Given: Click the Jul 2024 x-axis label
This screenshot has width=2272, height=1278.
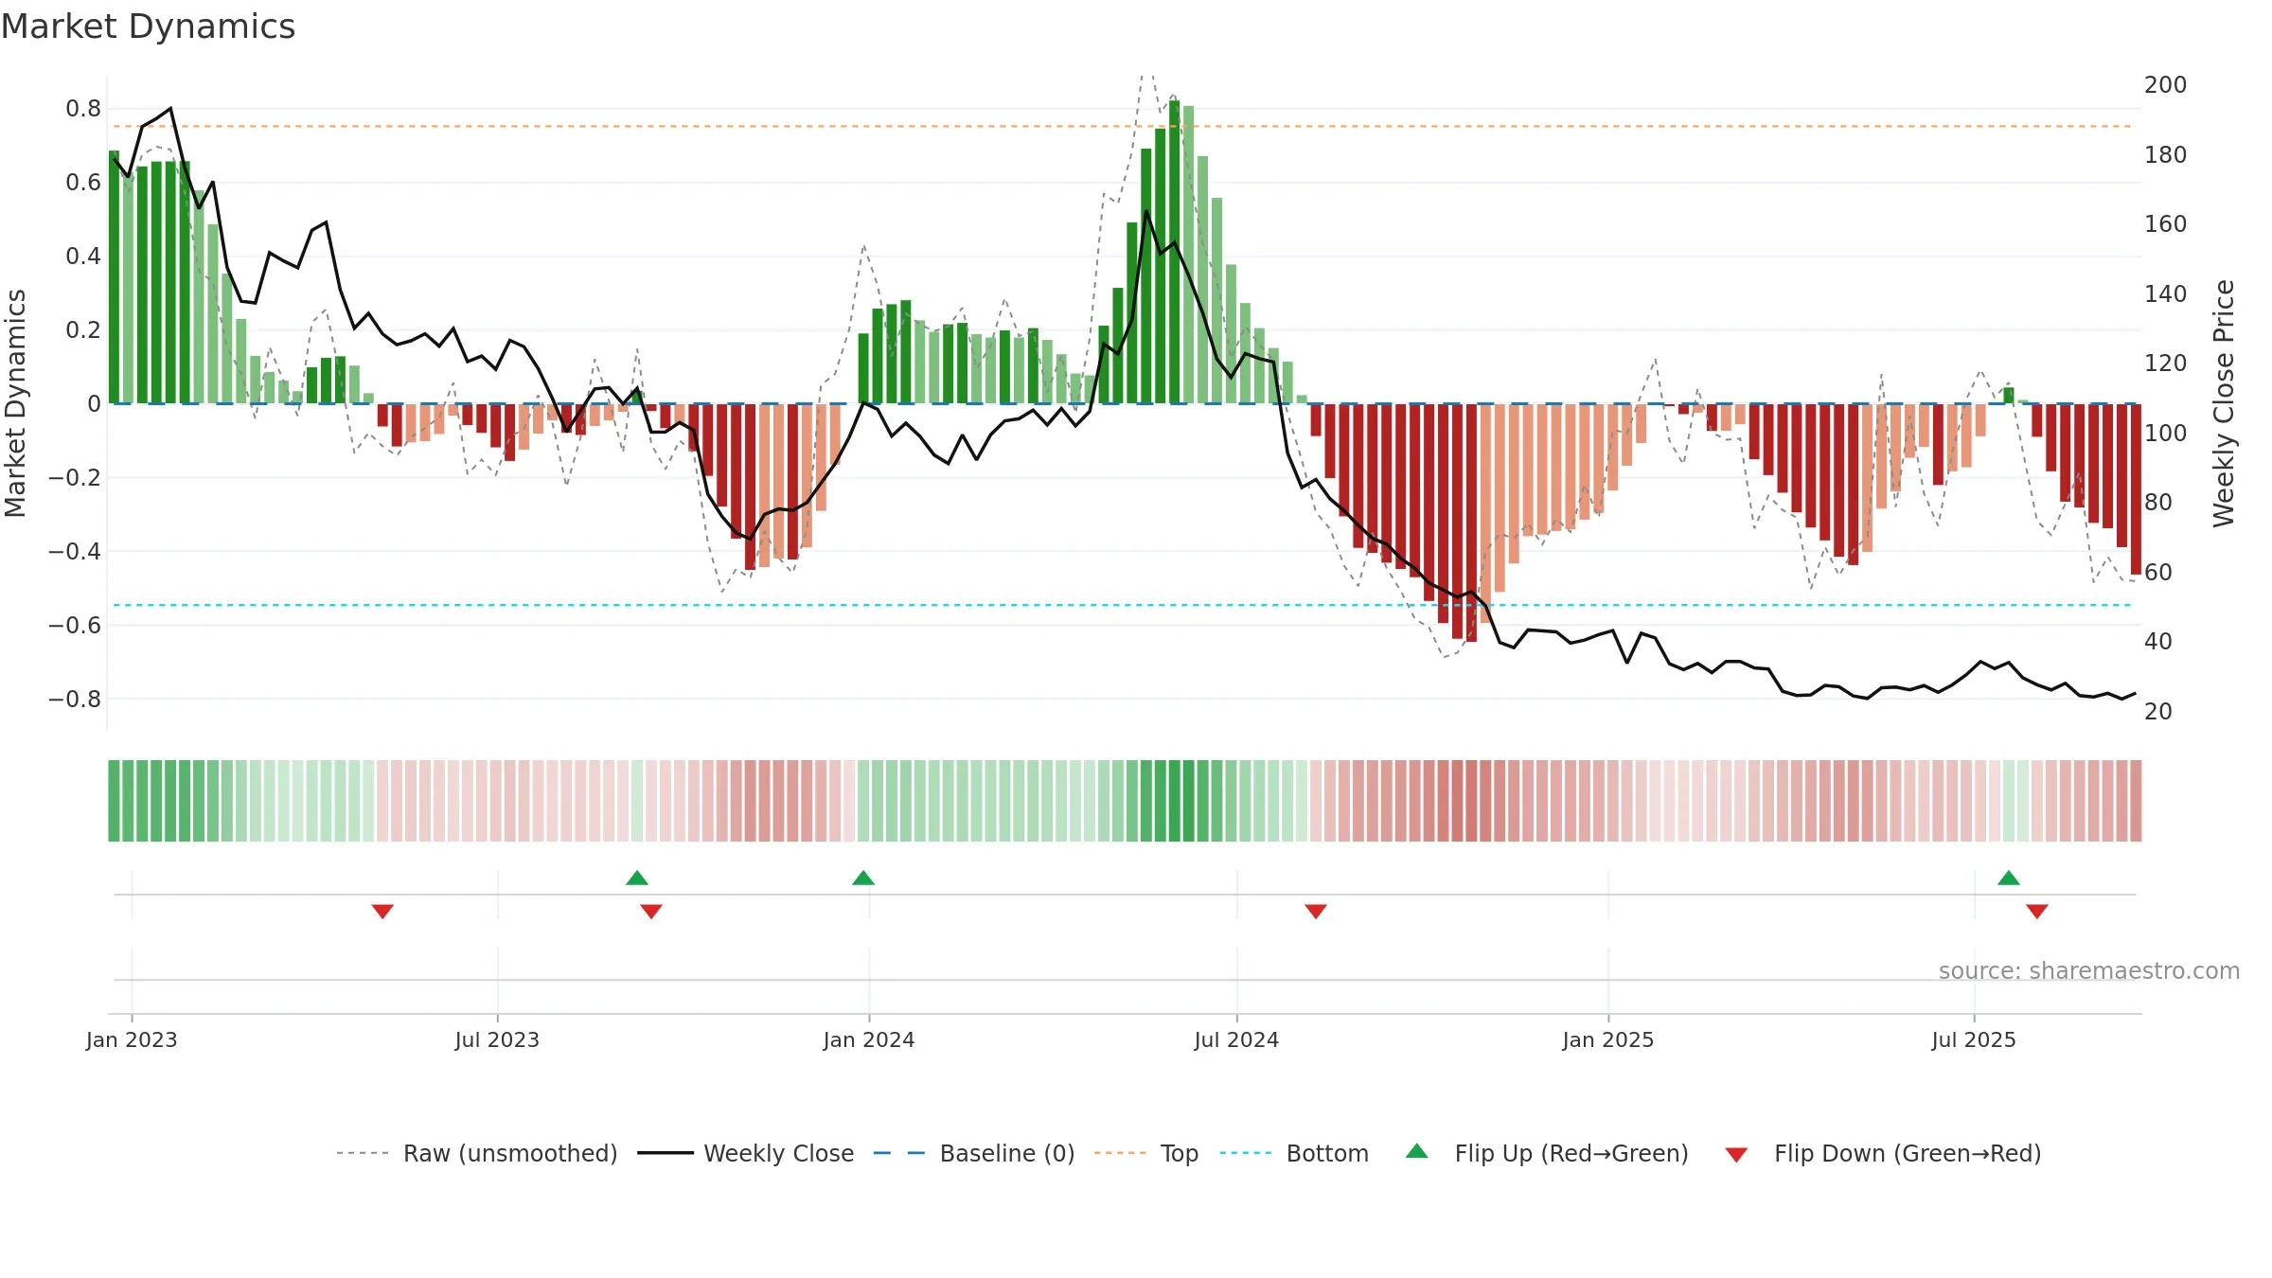Looking at the screenshot, I should pos(1236,1039).
